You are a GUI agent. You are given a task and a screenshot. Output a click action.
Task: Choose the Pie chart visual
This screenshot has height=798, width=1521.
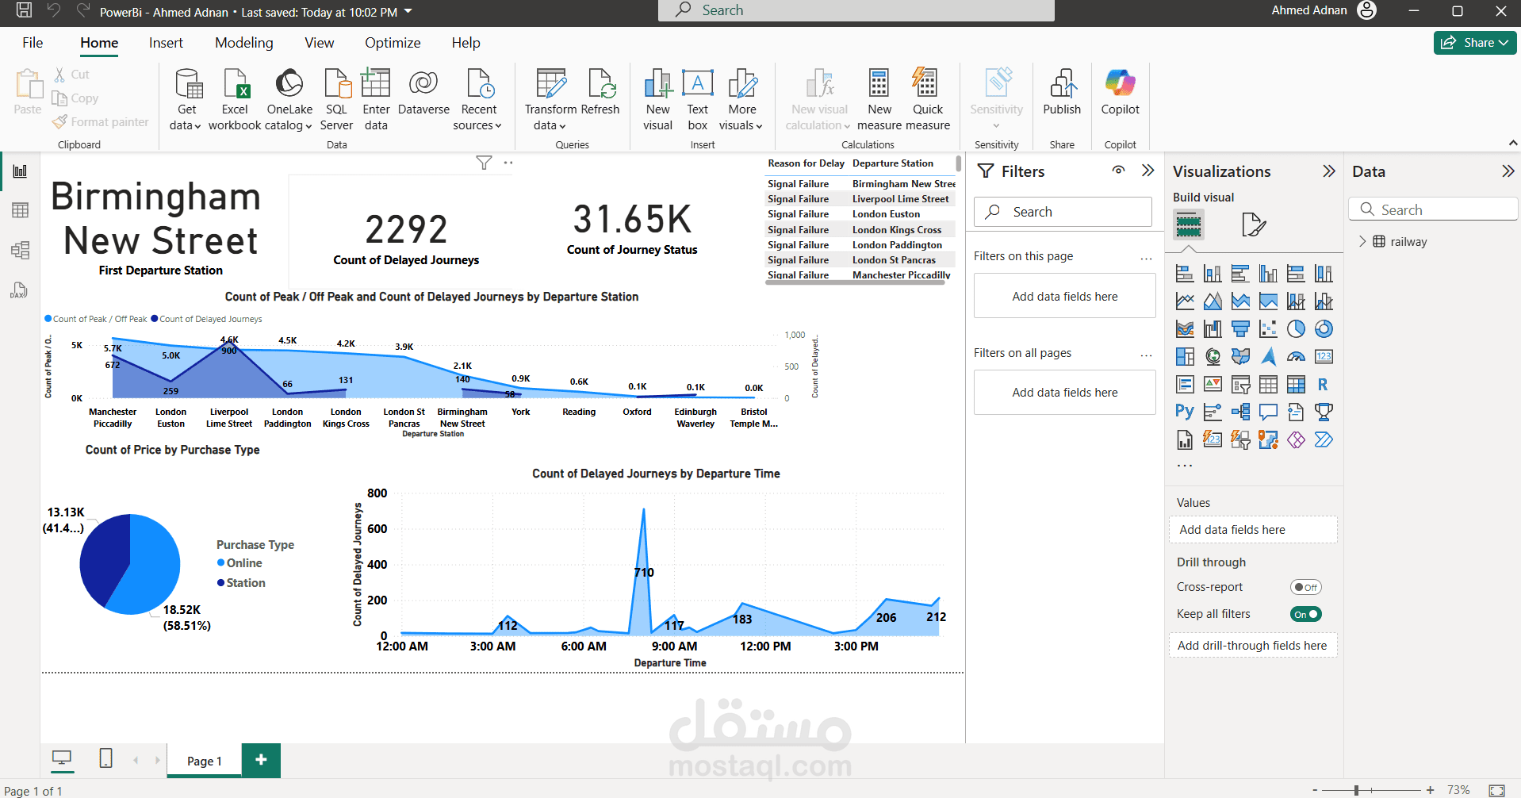click(1296, 329)
